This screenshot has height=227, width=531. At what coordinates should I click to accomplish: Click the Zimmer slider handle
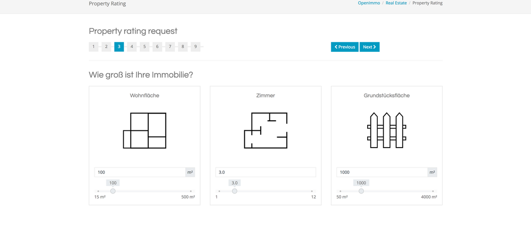[234, 191]
